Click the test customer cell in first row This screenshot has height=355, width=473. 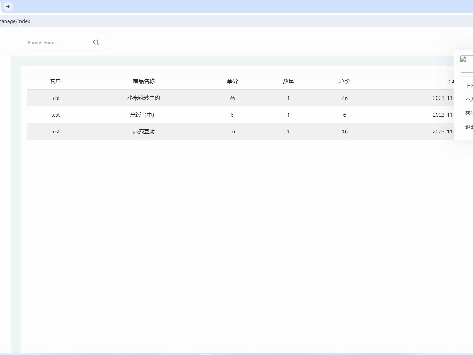(55, 98)
